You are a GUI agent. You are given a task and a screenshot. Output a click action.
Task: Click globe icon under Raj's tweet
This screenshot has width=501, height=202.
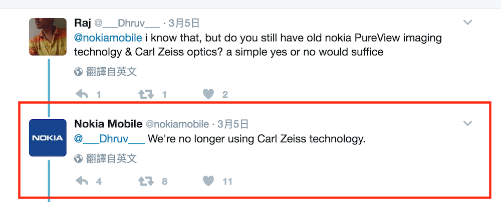78,72
